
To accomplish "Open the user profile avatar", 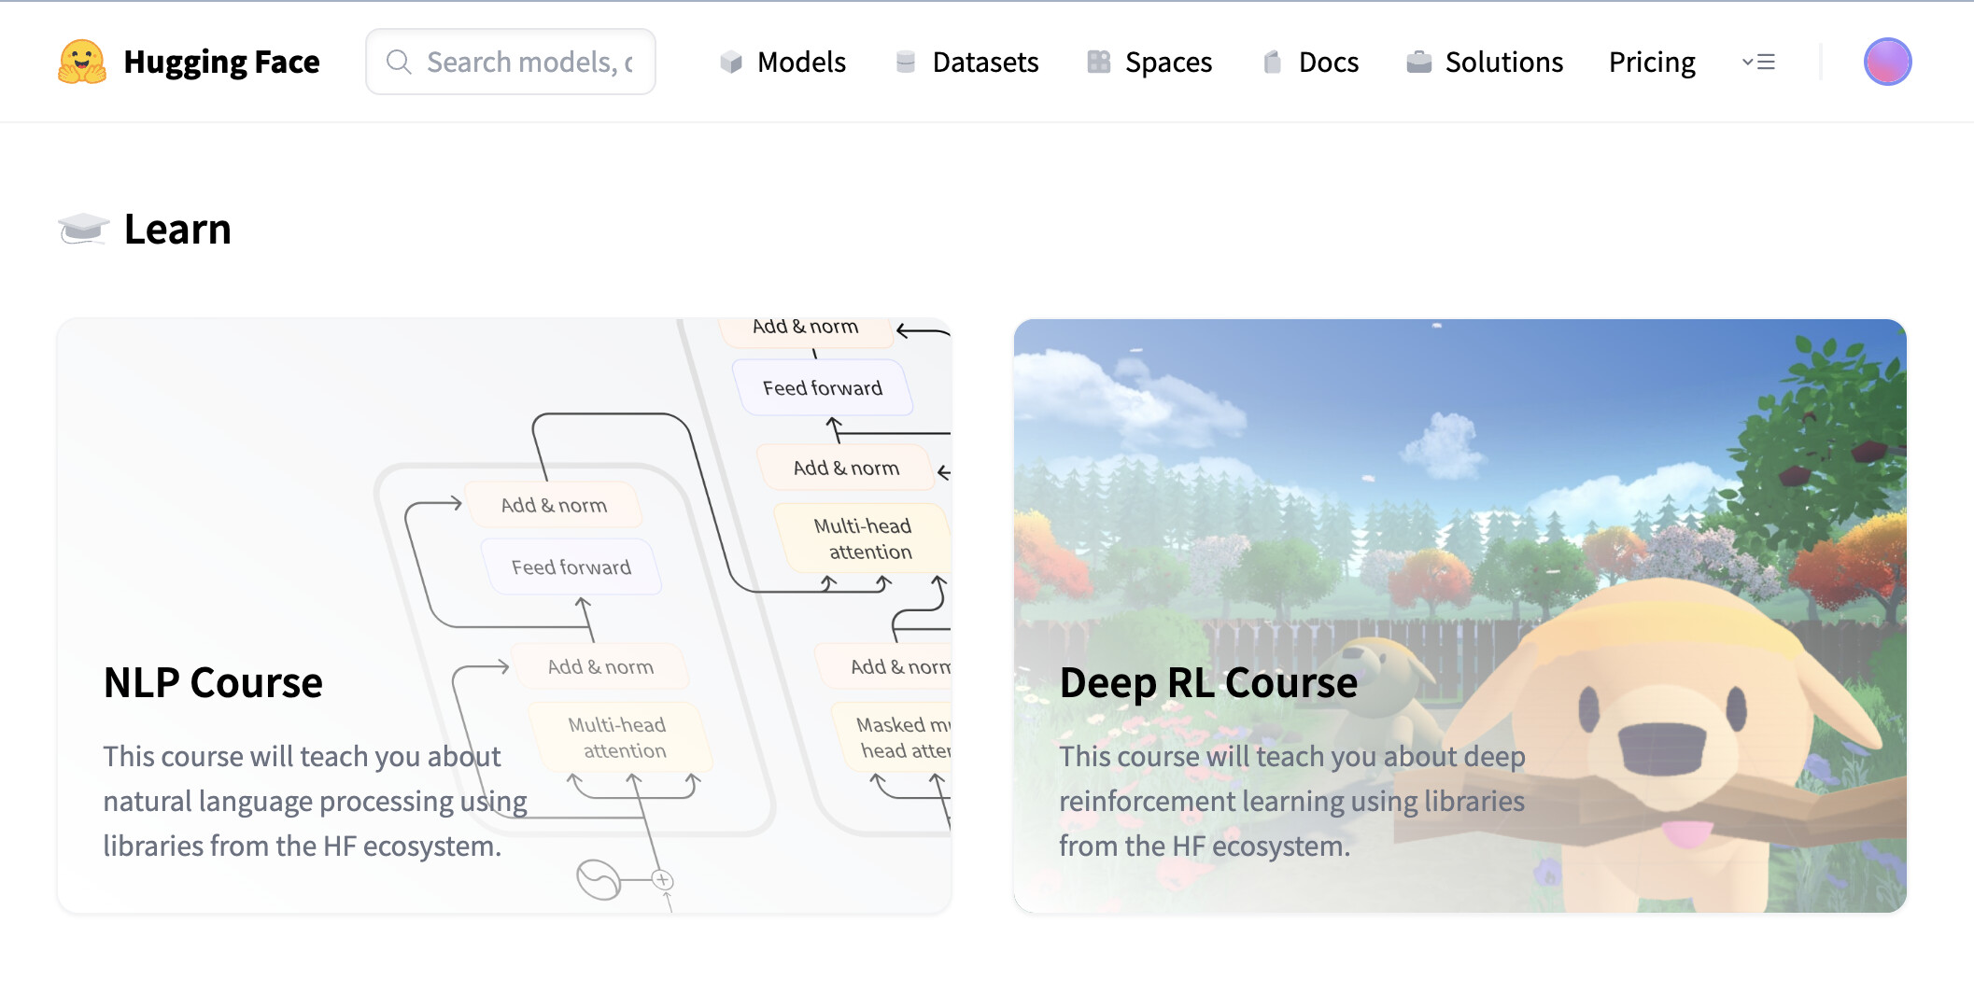I will pos(1887,63).
